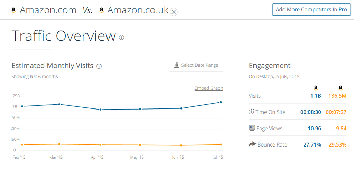Click the Amazon.com logo icon in header

click(13, 10)
